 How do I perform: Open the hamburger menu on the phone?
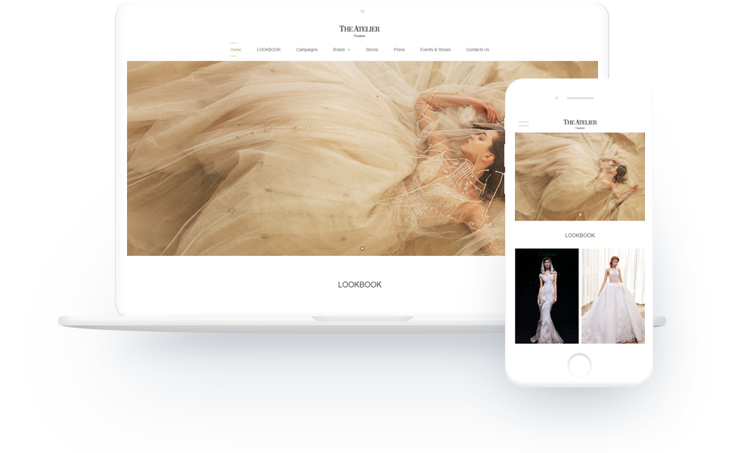(x=523, y=123)
